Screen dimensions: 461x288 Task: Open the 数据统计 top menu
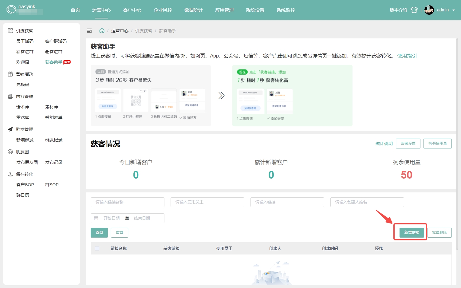(193, 10)
